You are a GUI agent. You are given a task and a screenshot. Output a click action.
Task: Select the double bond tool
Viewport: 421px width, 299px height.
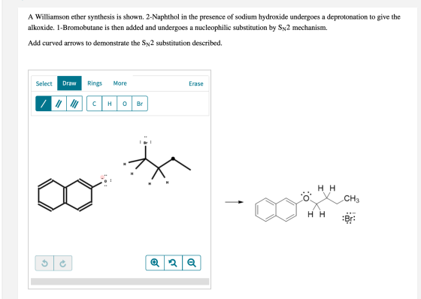pos(59,104)
